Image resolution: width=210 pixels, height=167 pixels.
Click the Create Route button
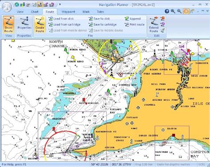40,24
